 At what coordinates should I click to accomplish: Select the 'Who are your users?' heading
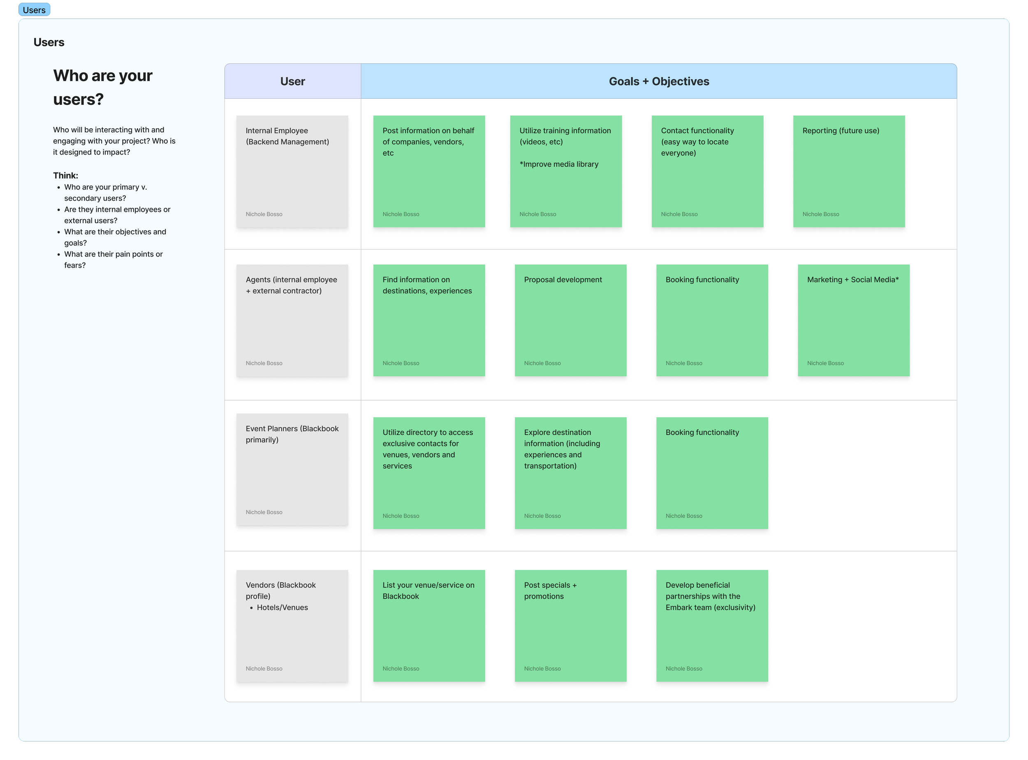[102, 87]
